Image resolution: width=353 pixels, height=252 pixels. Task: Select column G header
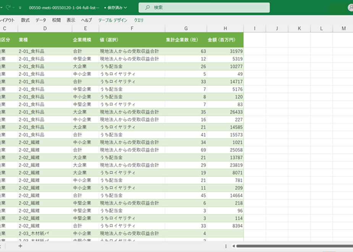(x=186, y=29)
